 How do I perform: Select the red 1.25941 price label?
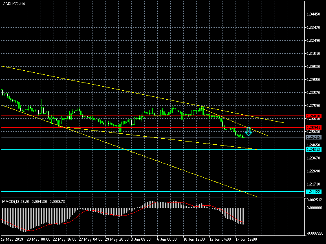coord(313,127)
